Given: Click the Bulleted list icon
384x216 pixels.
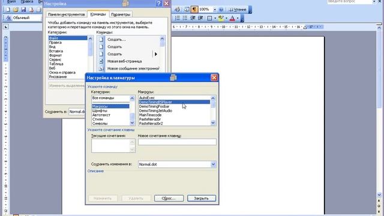Looking at the screenshot, I should pyautogui.click(x=185, y=18).
